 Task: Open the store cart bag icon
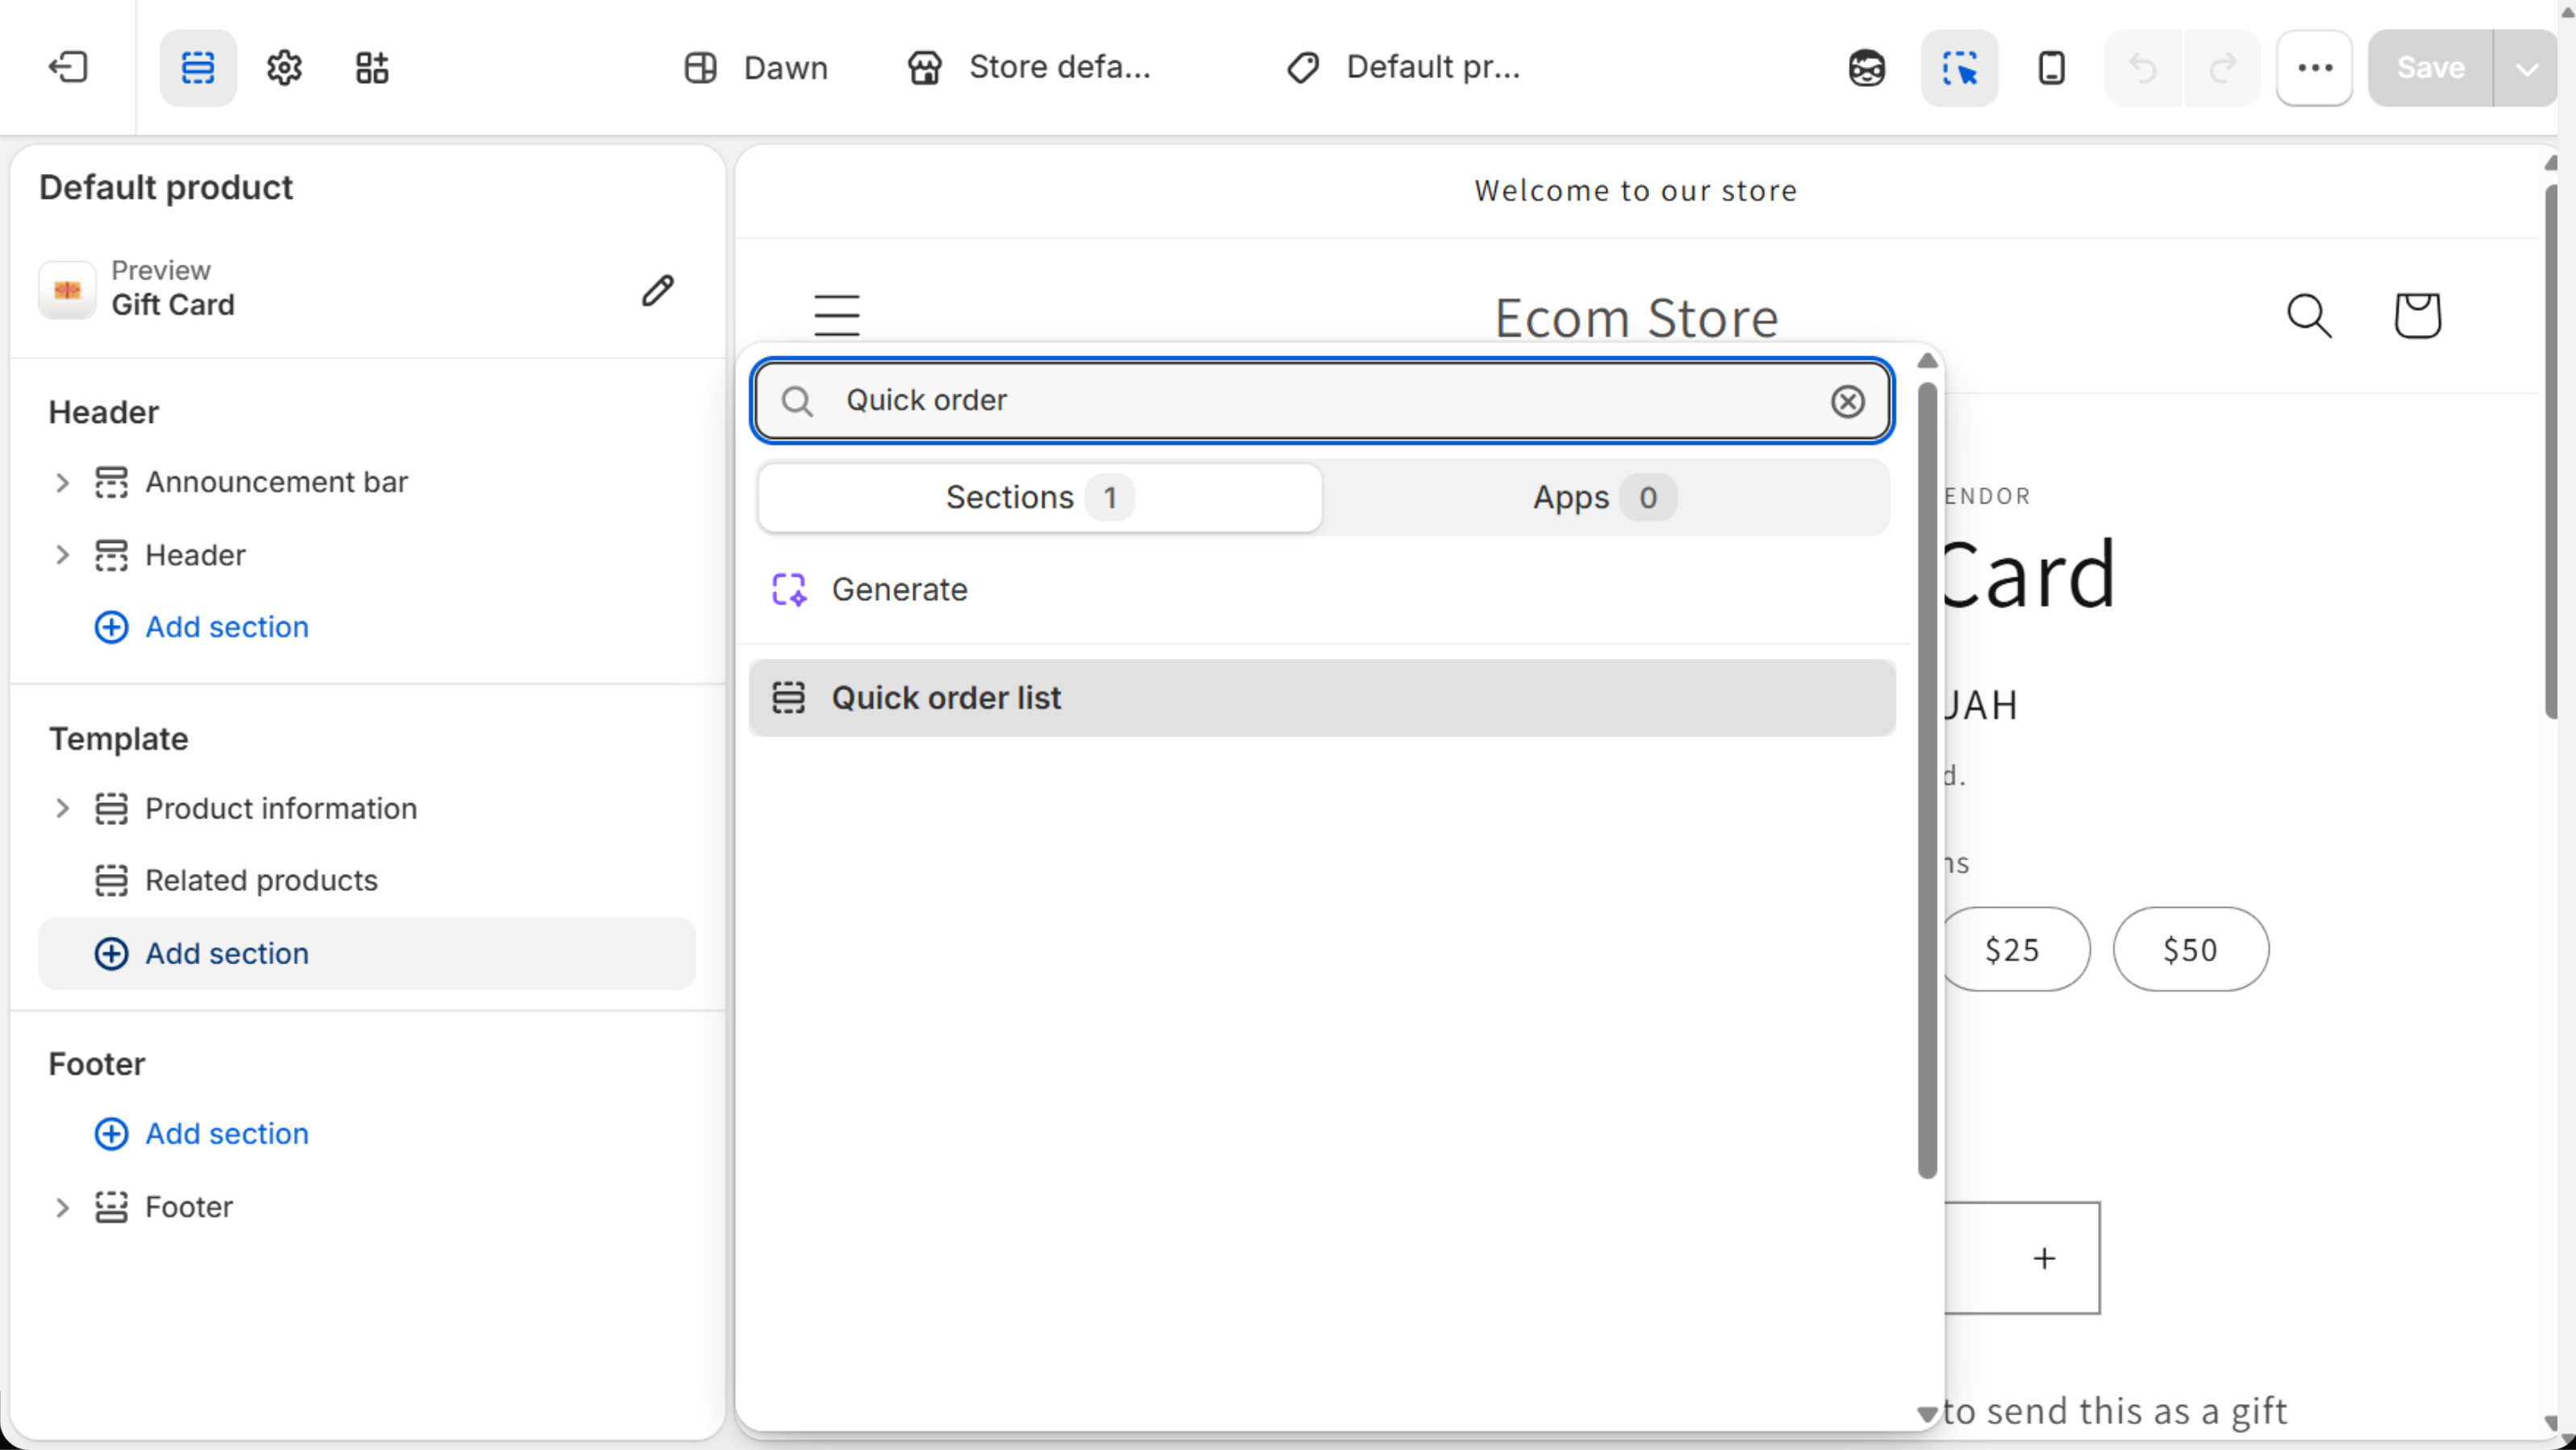click(x=2417, y=316)
